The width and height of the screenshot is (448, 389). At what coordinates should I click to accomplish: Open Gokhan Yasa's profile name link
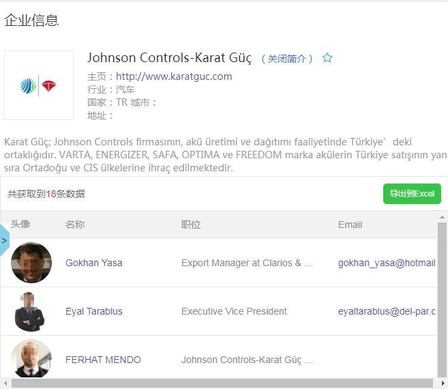(x=93, y=263)
